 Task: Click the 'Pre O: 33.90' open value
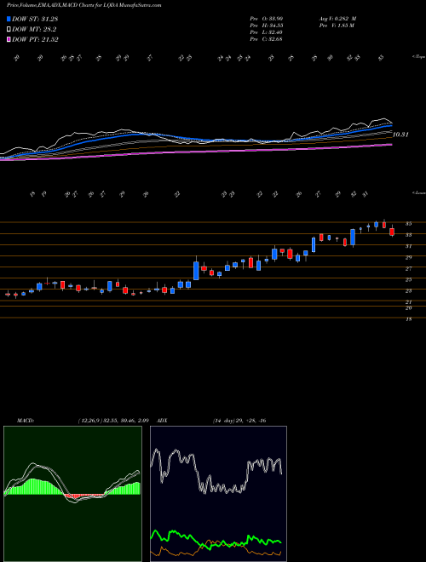[266, 19]
